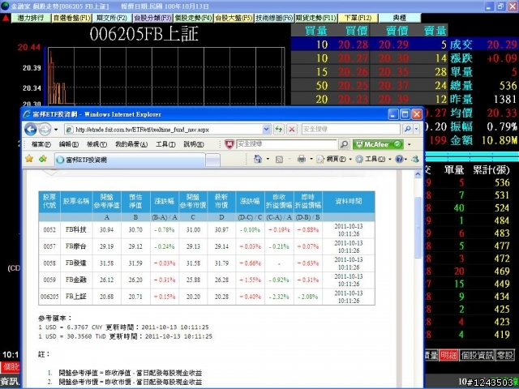
Task: Expand the Help icon dropdown arrow
Action: coord(405,160)
